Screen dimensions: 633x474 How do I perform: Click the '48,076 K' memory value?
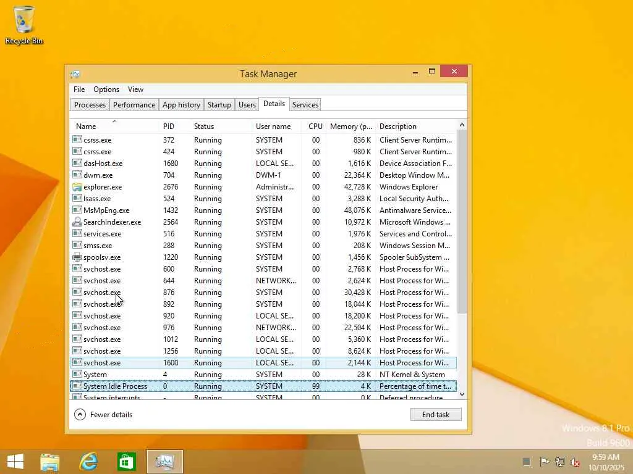point(358,210)
